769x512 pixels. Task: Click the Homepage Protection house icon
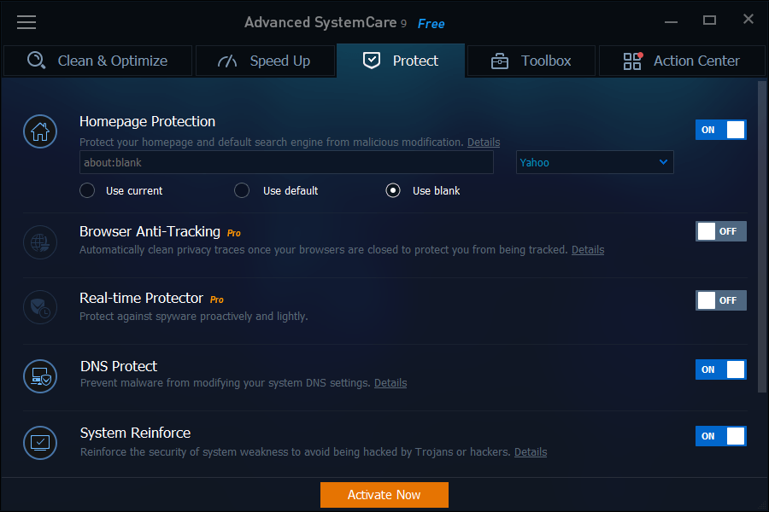click(40, 131)
